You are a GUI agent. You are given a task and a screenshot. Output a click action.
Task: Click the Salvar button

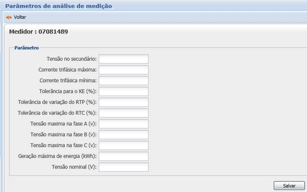[x=289, y=186]
